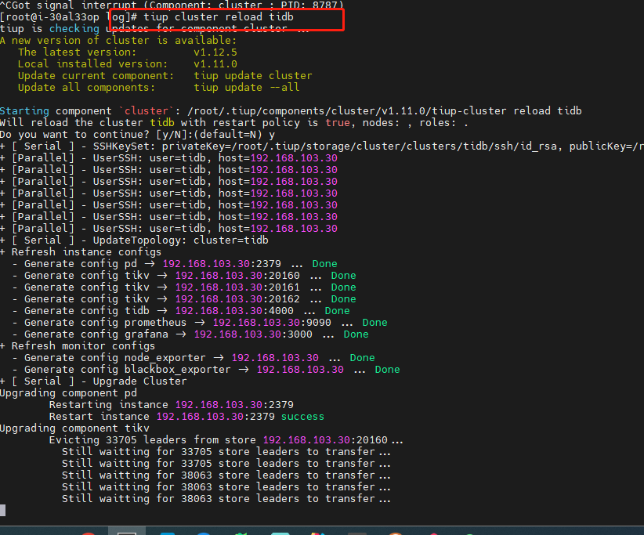Click the 'Generate config blackbox_exporter' line
644x535 pixels.
tap(206, 370)
